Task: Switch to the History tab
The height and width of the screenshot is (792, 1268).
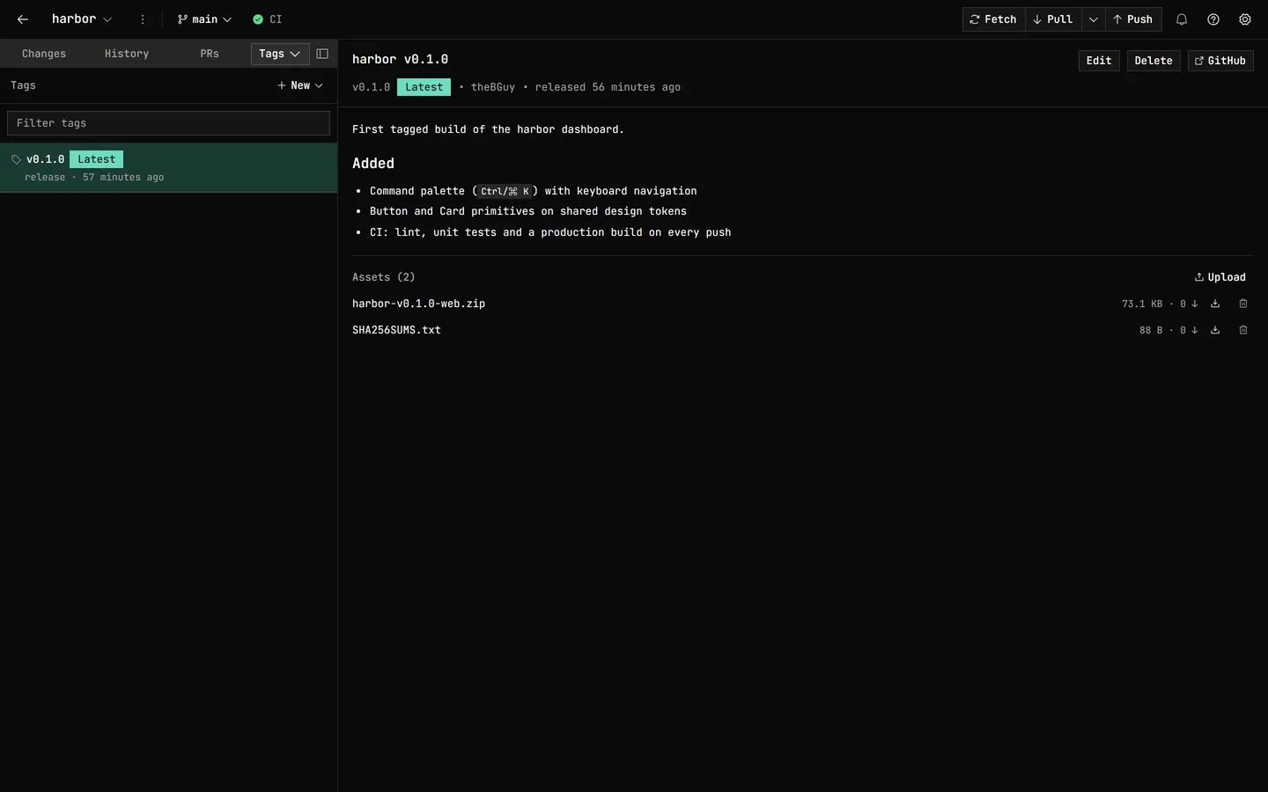Action: pos(127,54)
